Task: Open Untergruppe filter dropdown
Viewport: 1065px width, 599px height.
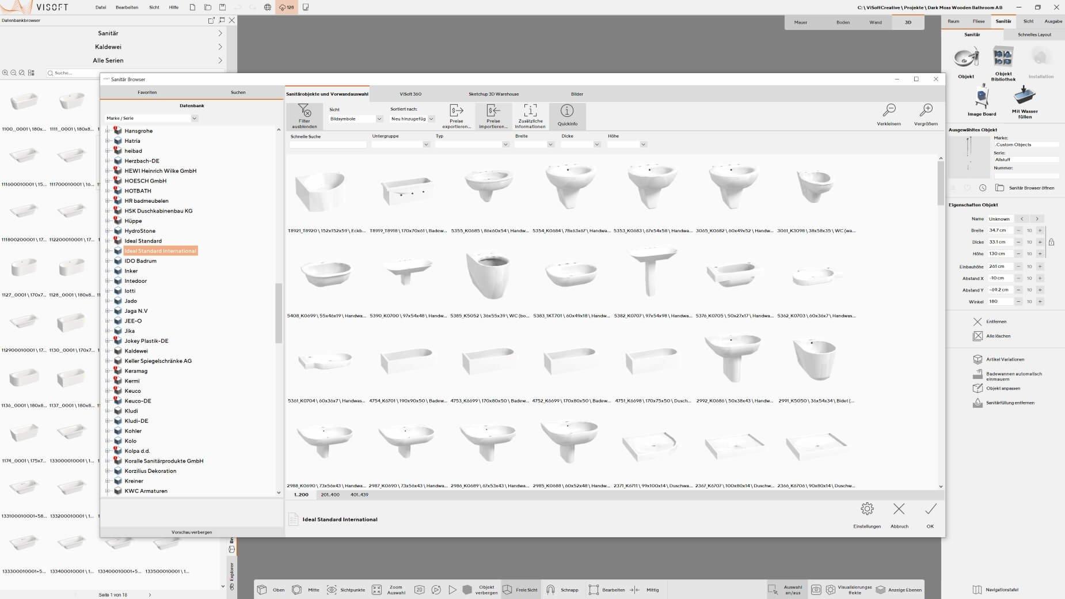Action: click(401, 145)
